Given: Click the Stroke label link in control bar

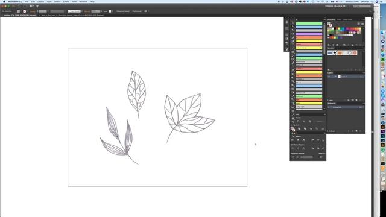Looking at the screenshot, I should pos(33,11).
